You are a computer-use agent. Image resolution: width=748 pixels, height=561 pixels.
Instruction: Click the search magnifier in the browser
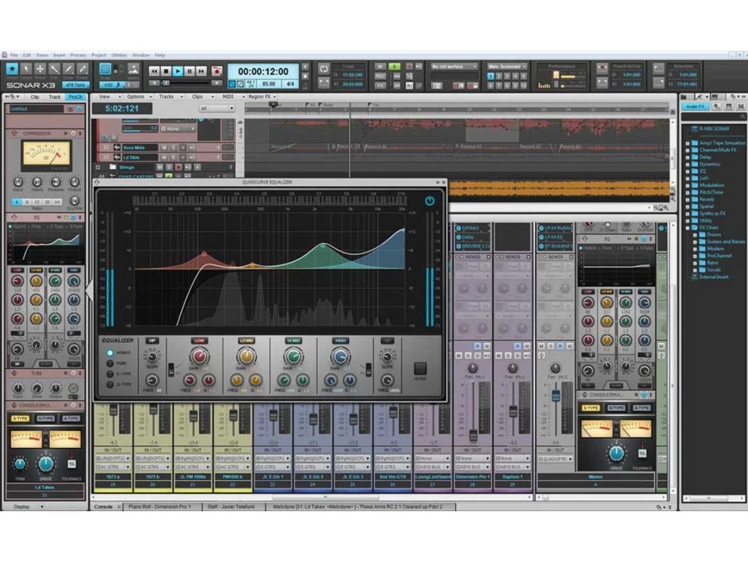tap(743, 117)
